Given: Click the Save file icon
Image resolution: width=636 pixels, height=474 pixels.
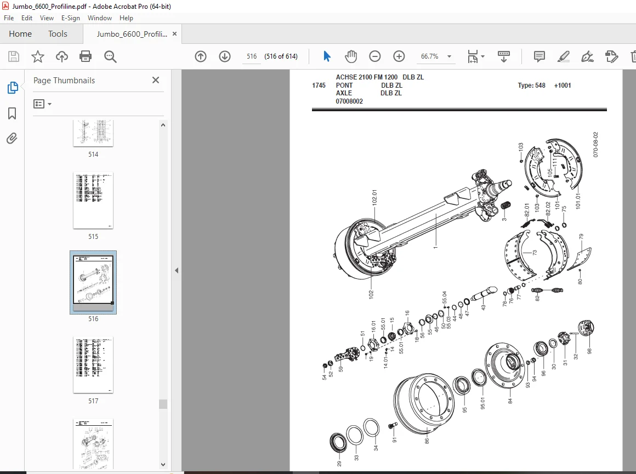Looking at the screenshot, I should (x=14, y=56).
